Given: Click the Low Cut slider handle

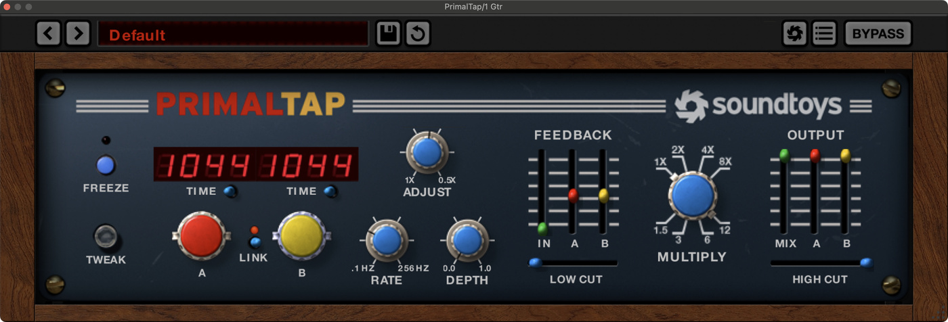Looking at the screenshot, I should pos(535,262).
